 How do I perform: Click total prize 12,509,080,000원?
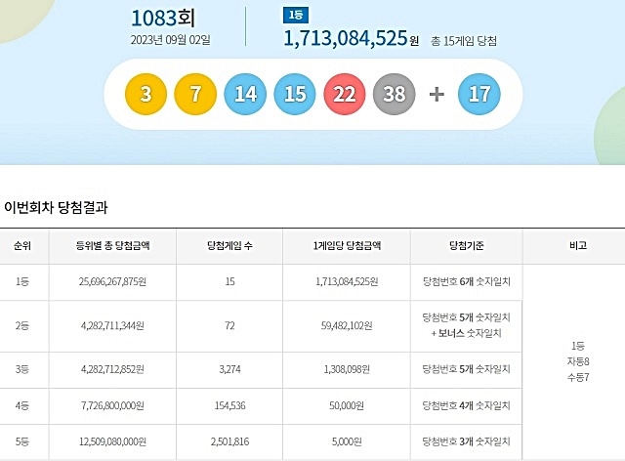(112, 441)
